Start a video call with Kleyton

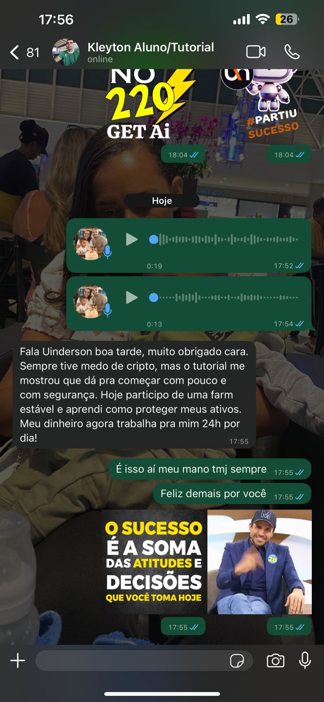pyautogui.click(x=256, y=52)
